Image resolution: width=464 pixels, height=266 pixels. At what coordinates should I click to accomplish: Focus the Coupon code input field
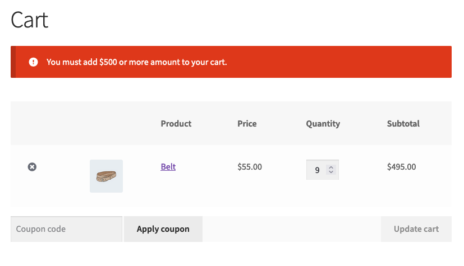coord(66,229)
